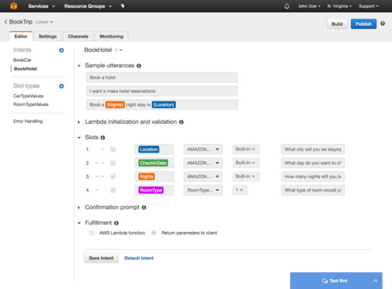
Task: Open RoomType slot type dropdown
Action: [203, 190]
